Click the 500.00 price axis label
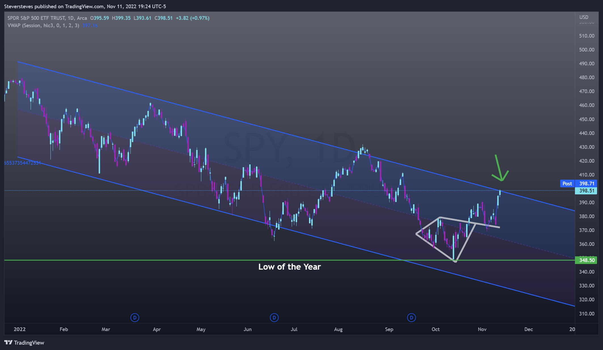Screen dimensions: 603x350 coord(587,50)
